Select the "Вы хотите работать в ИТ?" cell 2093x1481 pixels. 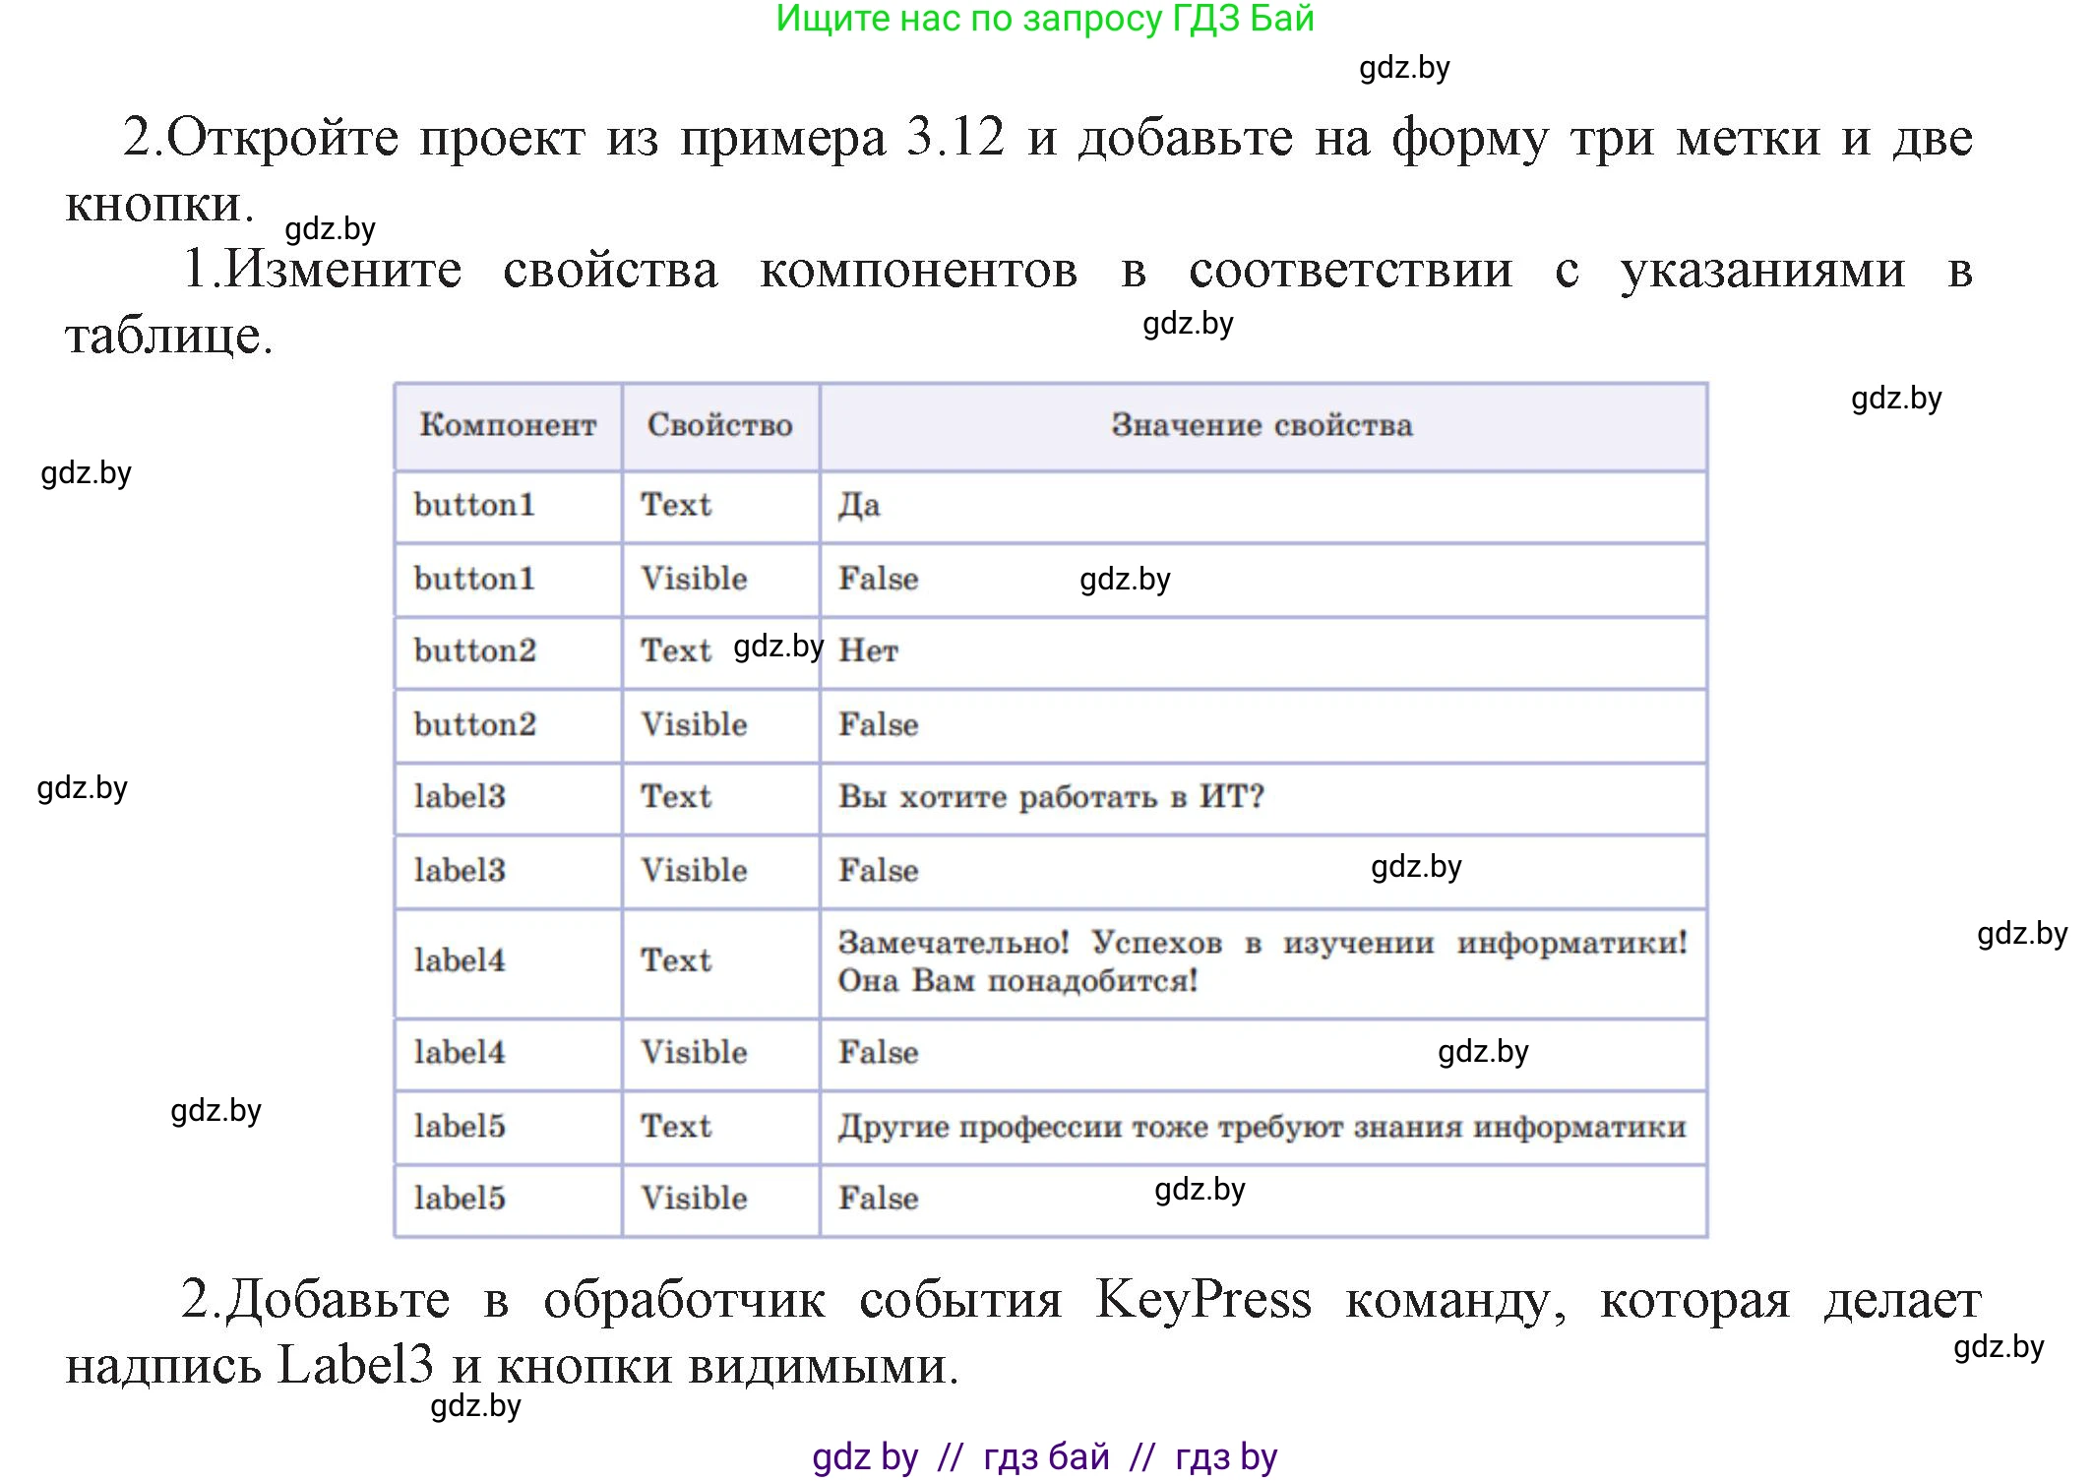(x=1052, y=798)
